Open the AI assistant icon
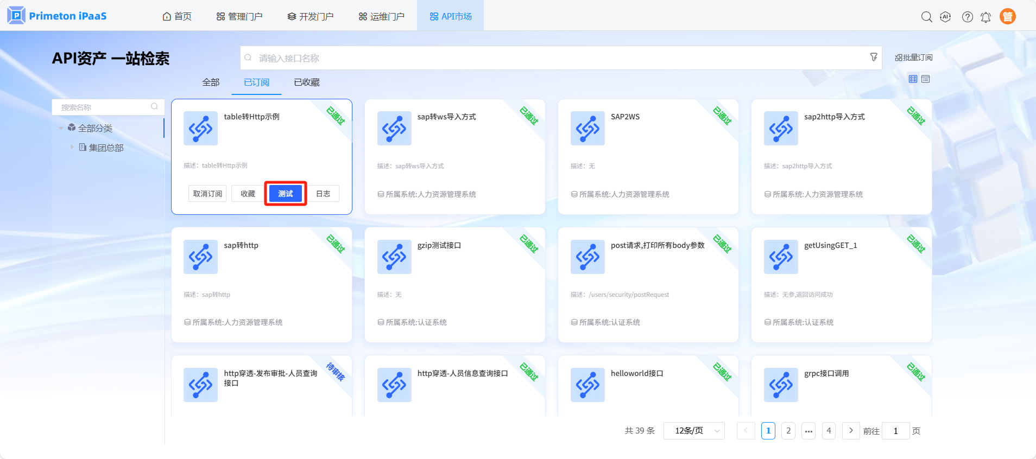This screenshot has height=459, width=1036. (x=946, y=17)
